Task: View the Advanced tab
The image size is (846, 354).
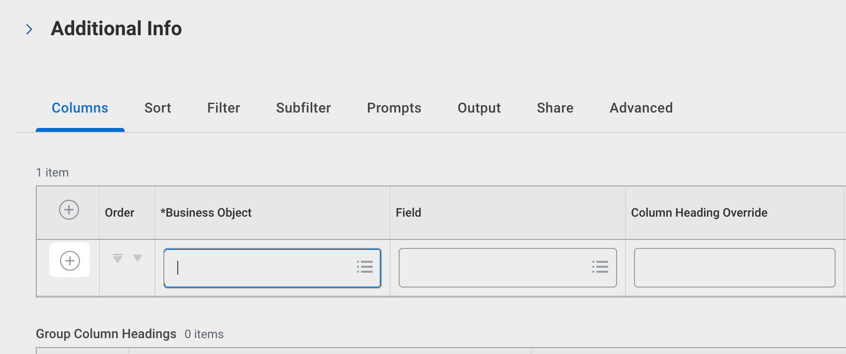Action: [x=641, y=108]
